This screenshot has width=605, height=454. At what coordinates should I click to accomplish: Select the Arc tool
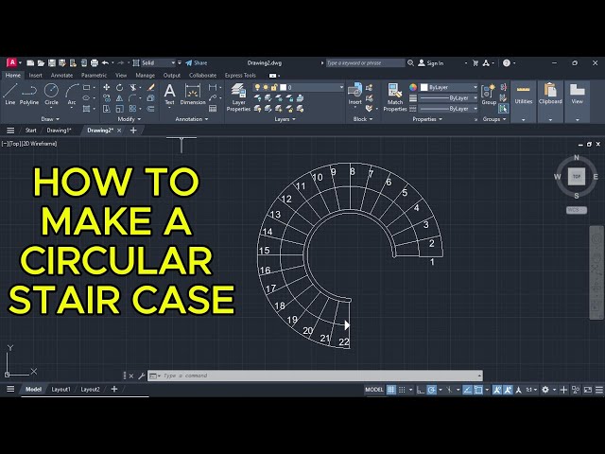(72, 94)
